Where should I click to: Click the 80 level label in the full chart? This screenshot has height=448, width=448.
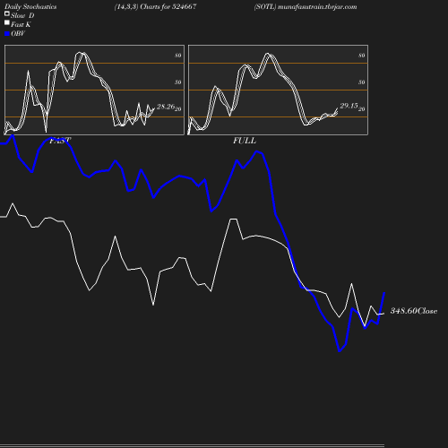[x=362, y=56]
